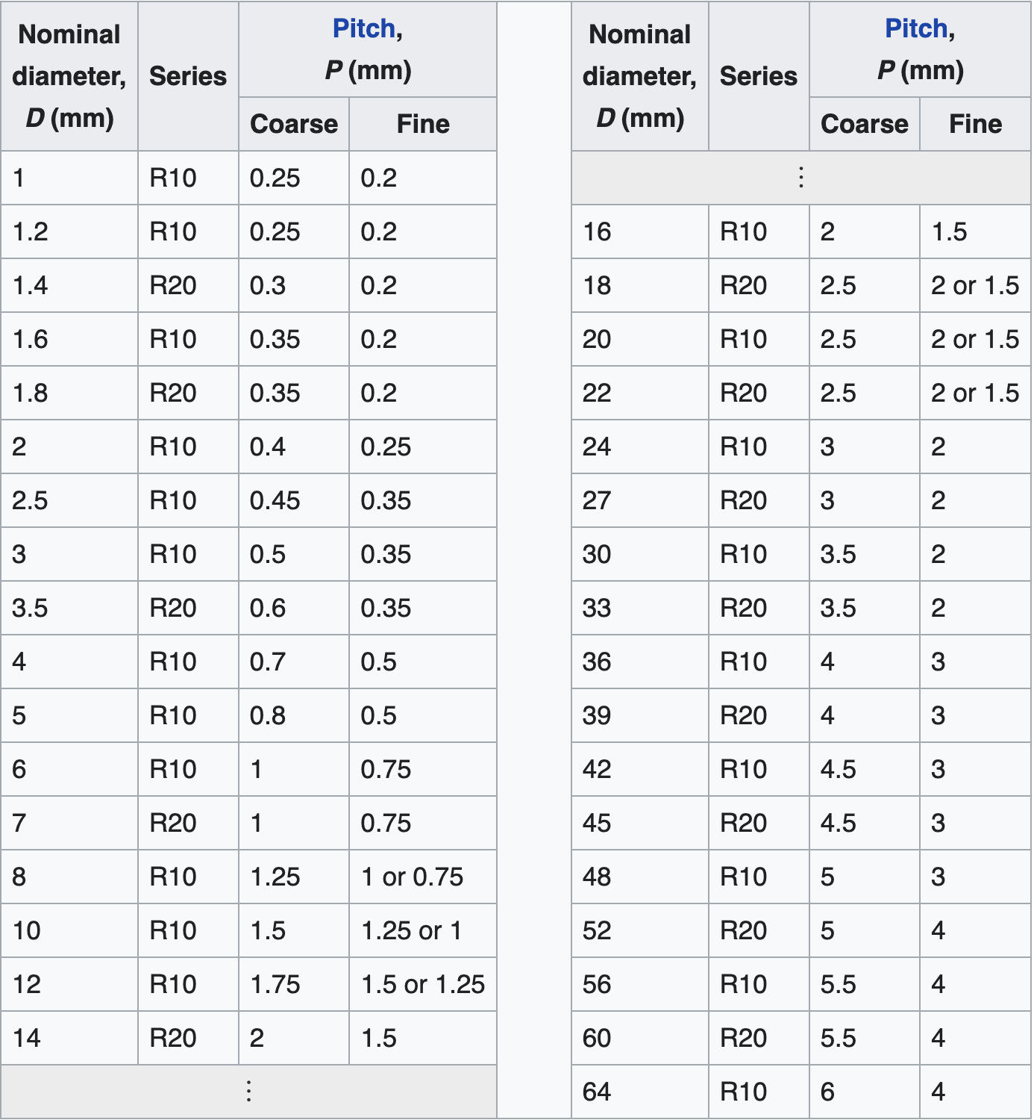Click the right table's Nominal diameter header
This screenshot has width=1034, height=1120.
click(x=639, y=76)
